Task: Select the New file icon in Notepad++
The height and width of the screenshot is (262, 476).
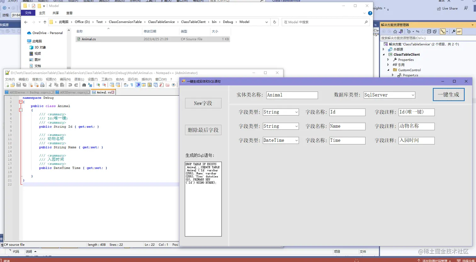Action: pos(7,85)
